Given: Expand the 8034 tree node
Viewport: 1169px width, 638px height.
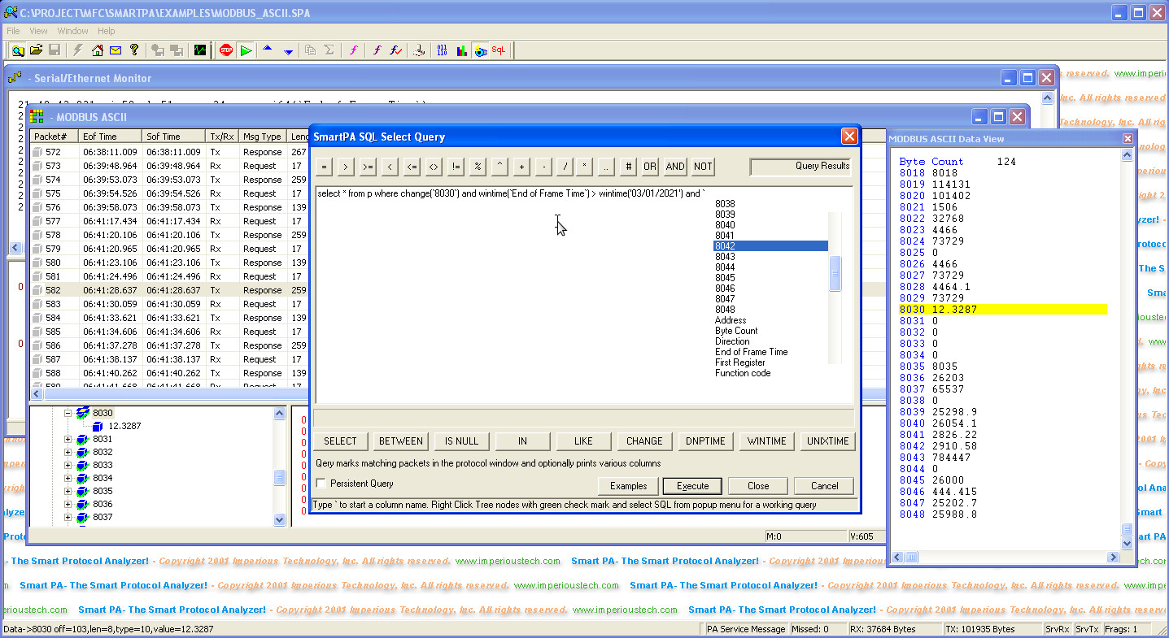Looking at the screenshot, I should [68, 478].
